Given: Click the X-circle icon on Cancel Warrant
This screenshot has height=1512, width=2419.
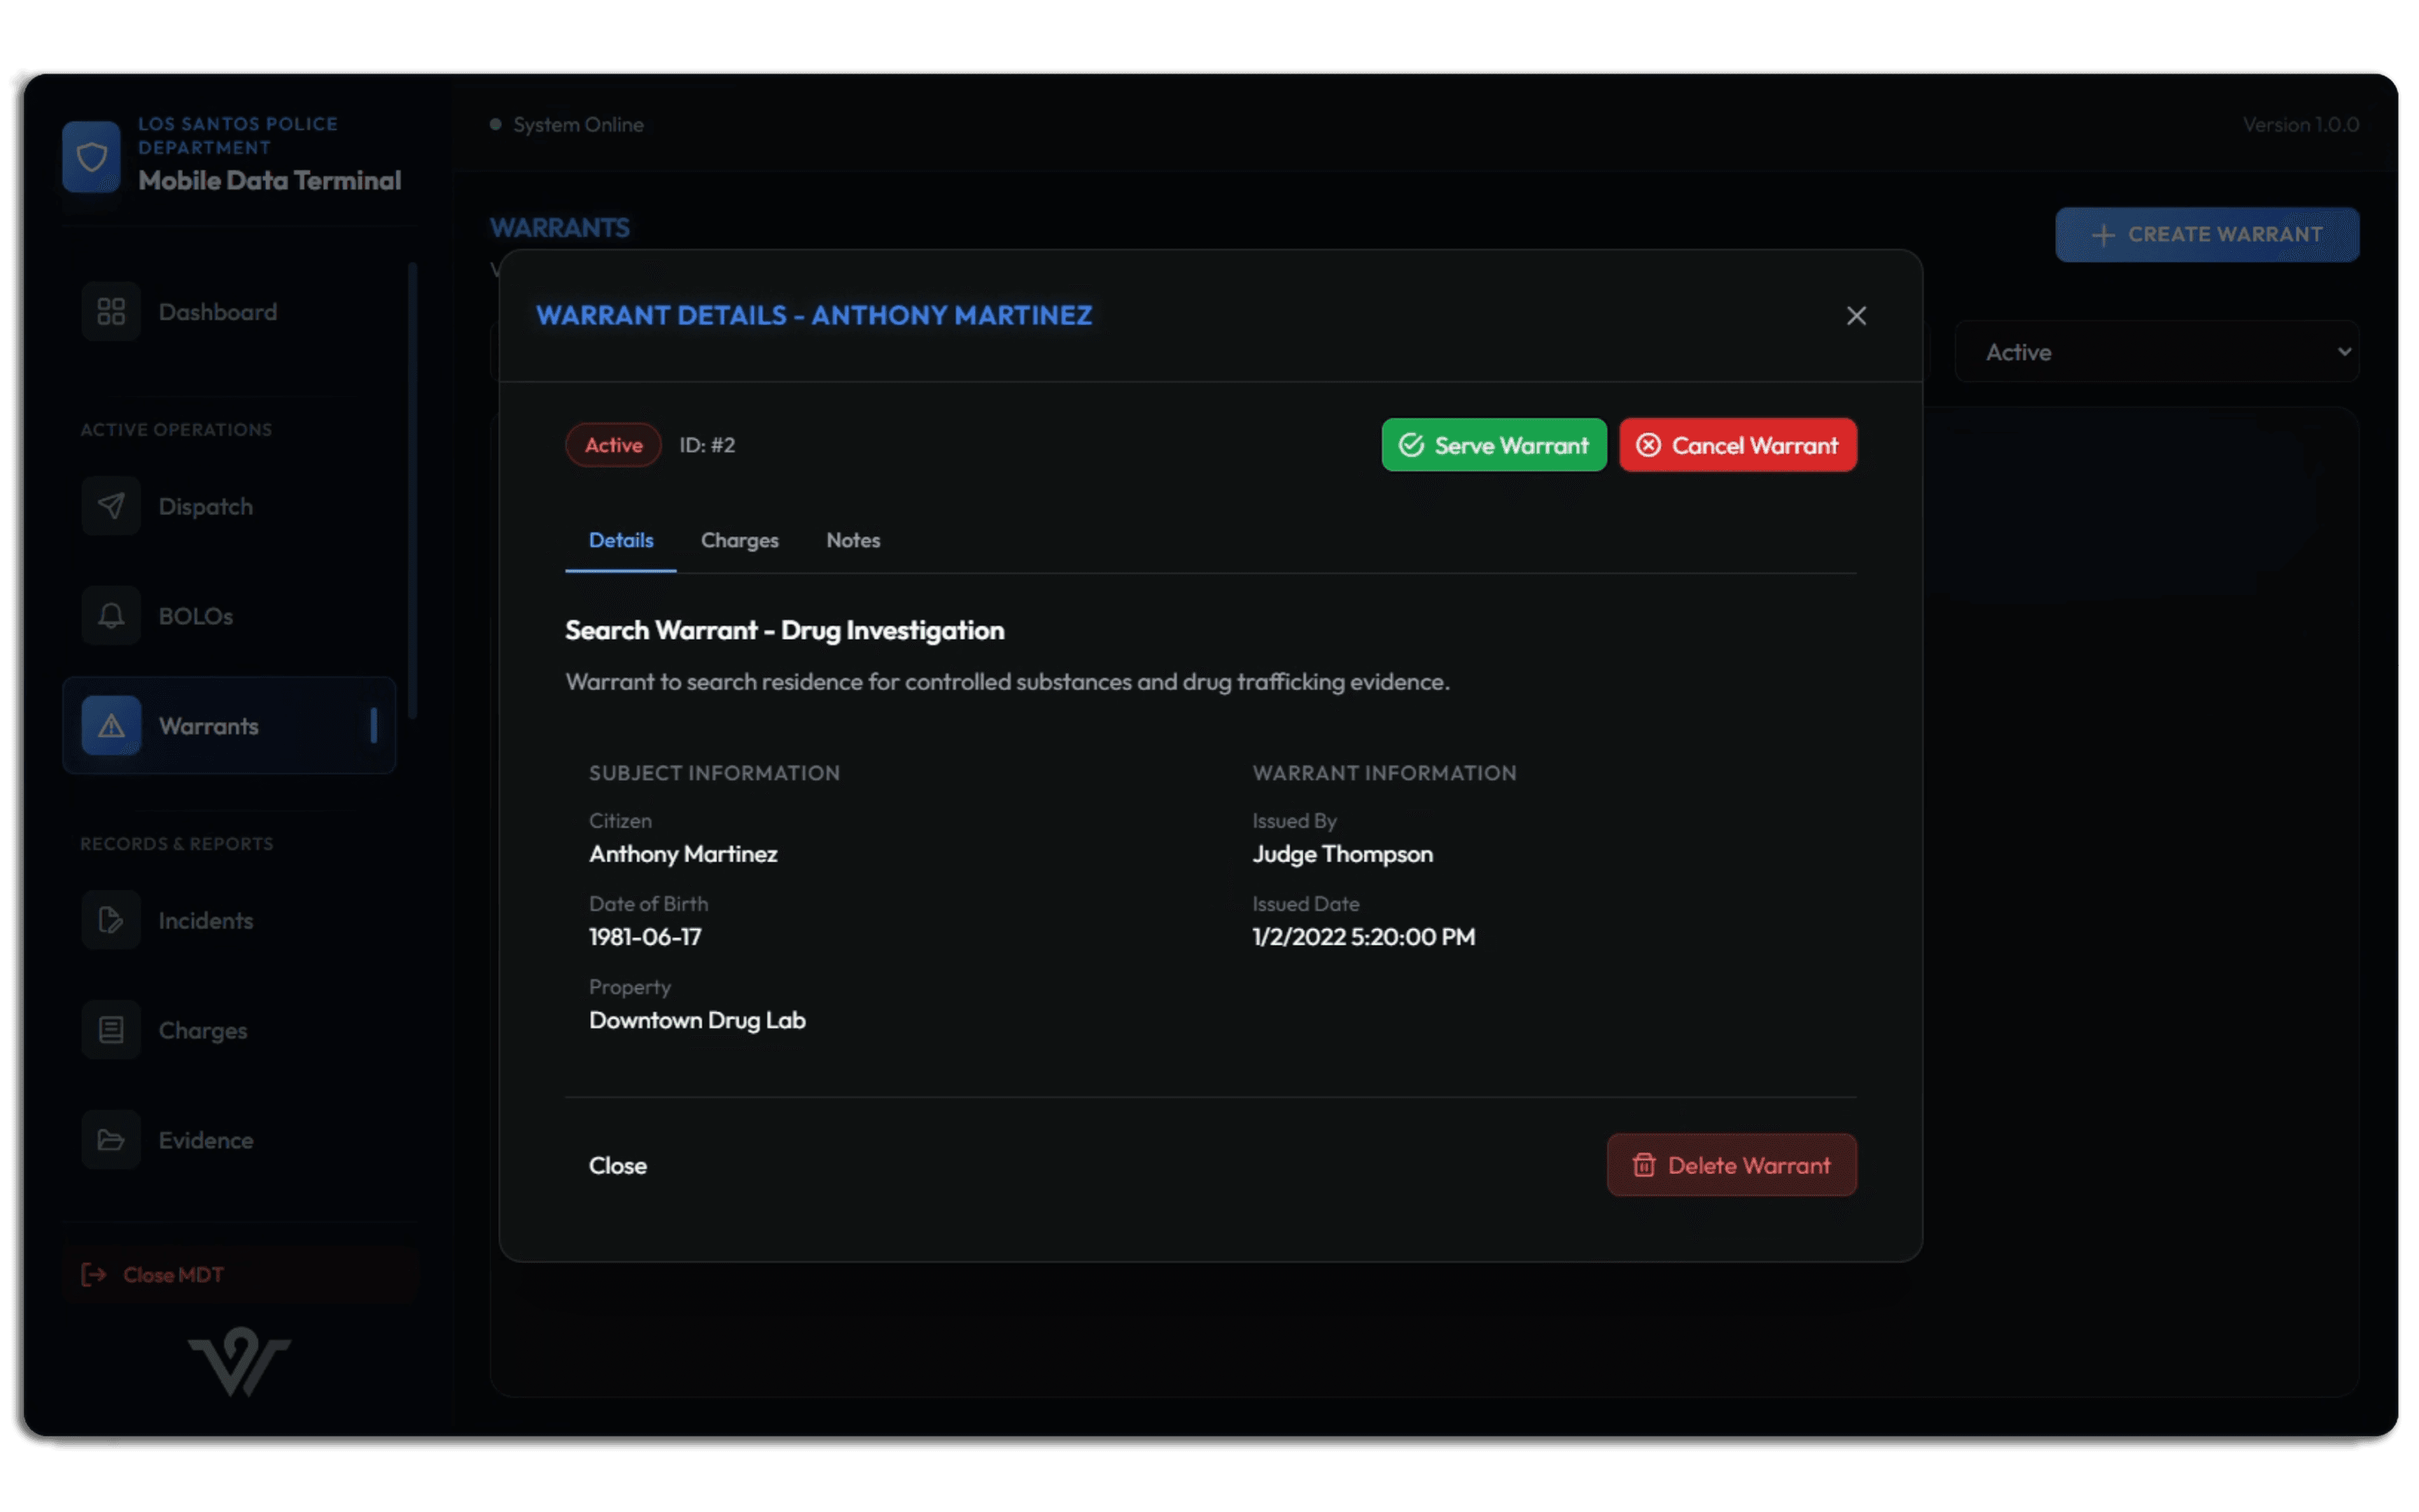Looking at the screenshot, I should (1648, 445).
